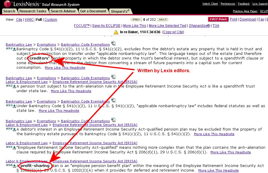Click the 'In re Baker, 114 F.3d 636' title
Screen dimensions: 268x173
click(140, 32)
